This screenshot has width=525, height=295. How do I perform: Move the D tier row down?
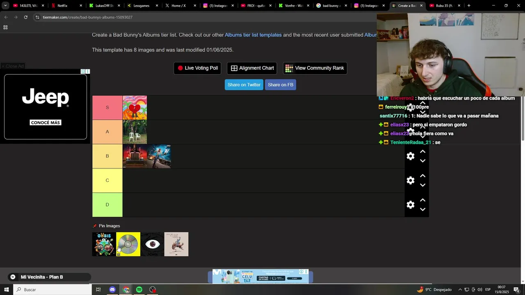click(x=423, y=209)
